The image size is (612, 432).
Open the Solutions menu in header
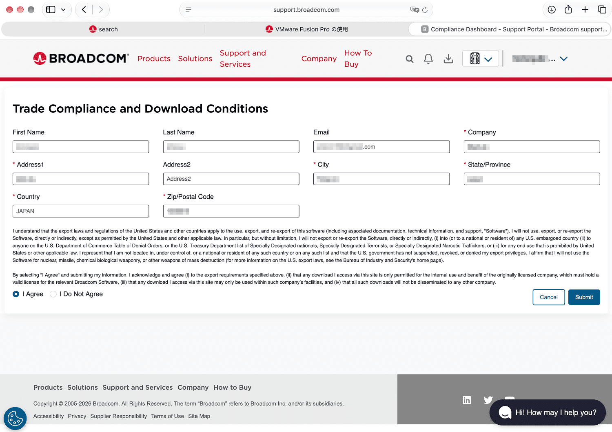coord(195,59)
